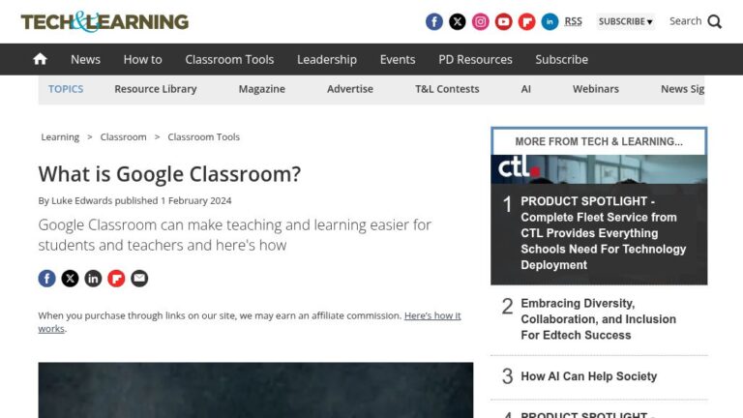This screenshot has height=418, width=743.
Task: Click into the Search field
Action: point(685,21)
